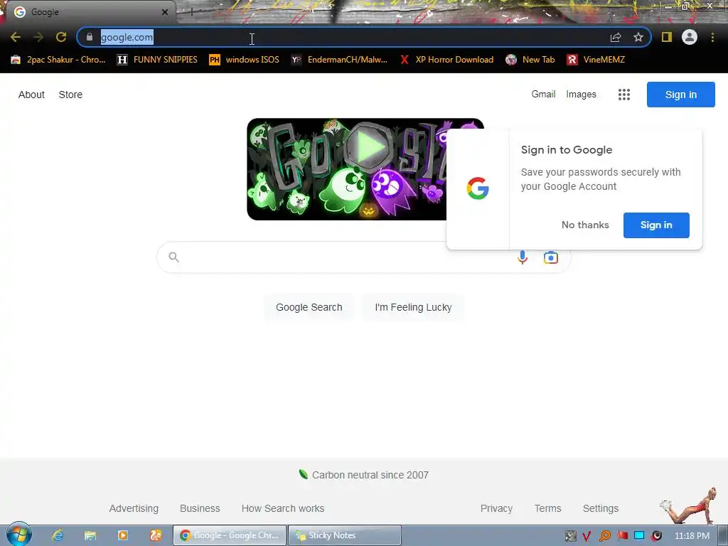Select Google Chrome taskbar button

[230, 535]
